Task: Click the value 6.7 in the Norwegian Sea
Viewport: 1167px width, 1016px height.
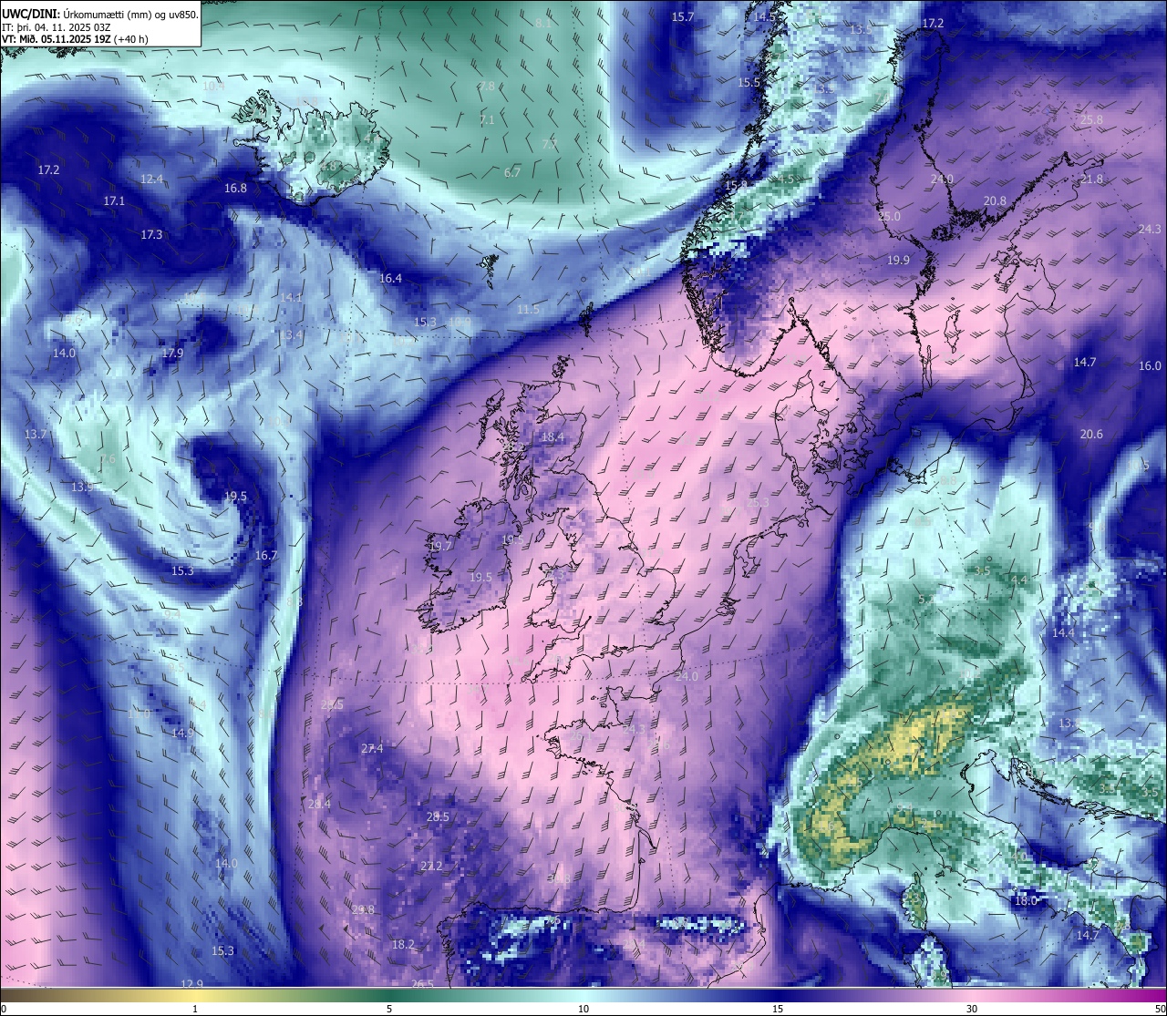Action: tap(512, 172)
